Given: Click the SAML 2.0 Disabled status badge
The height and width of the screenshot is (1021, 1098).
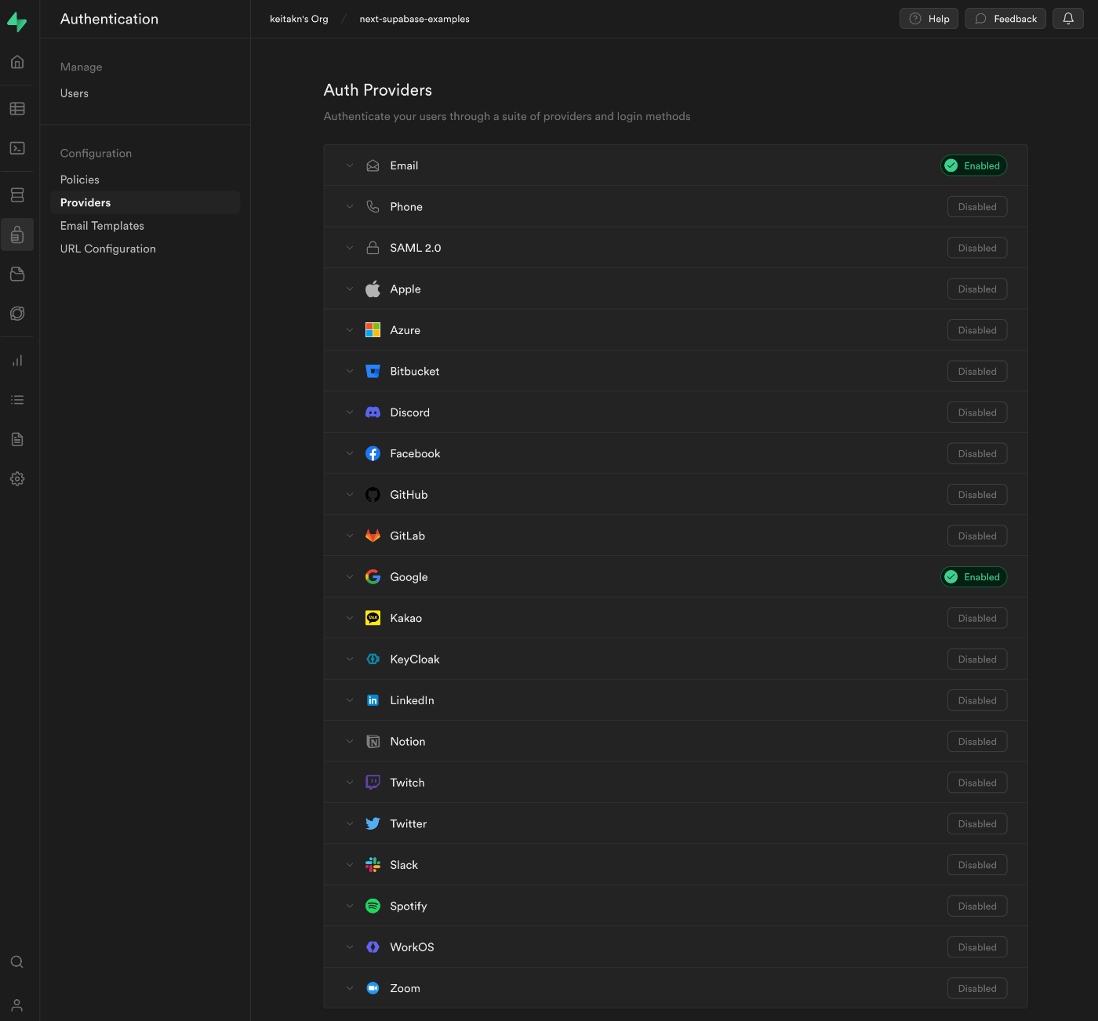Looking at the screenshot, I should [x=977, y=248].
